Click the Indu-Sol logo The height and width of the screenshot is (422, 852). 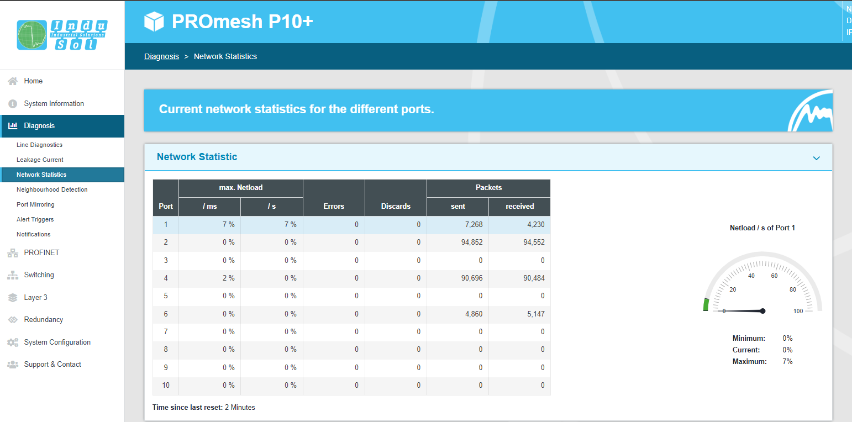pyautogui.click(x=62, y=35)
